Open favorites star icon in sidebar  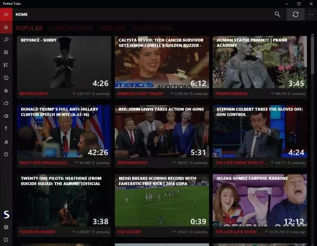(x=6, y=90)
